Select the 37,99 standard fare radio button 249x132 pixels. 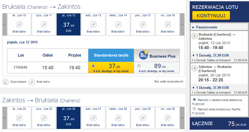tap(93, 66)
